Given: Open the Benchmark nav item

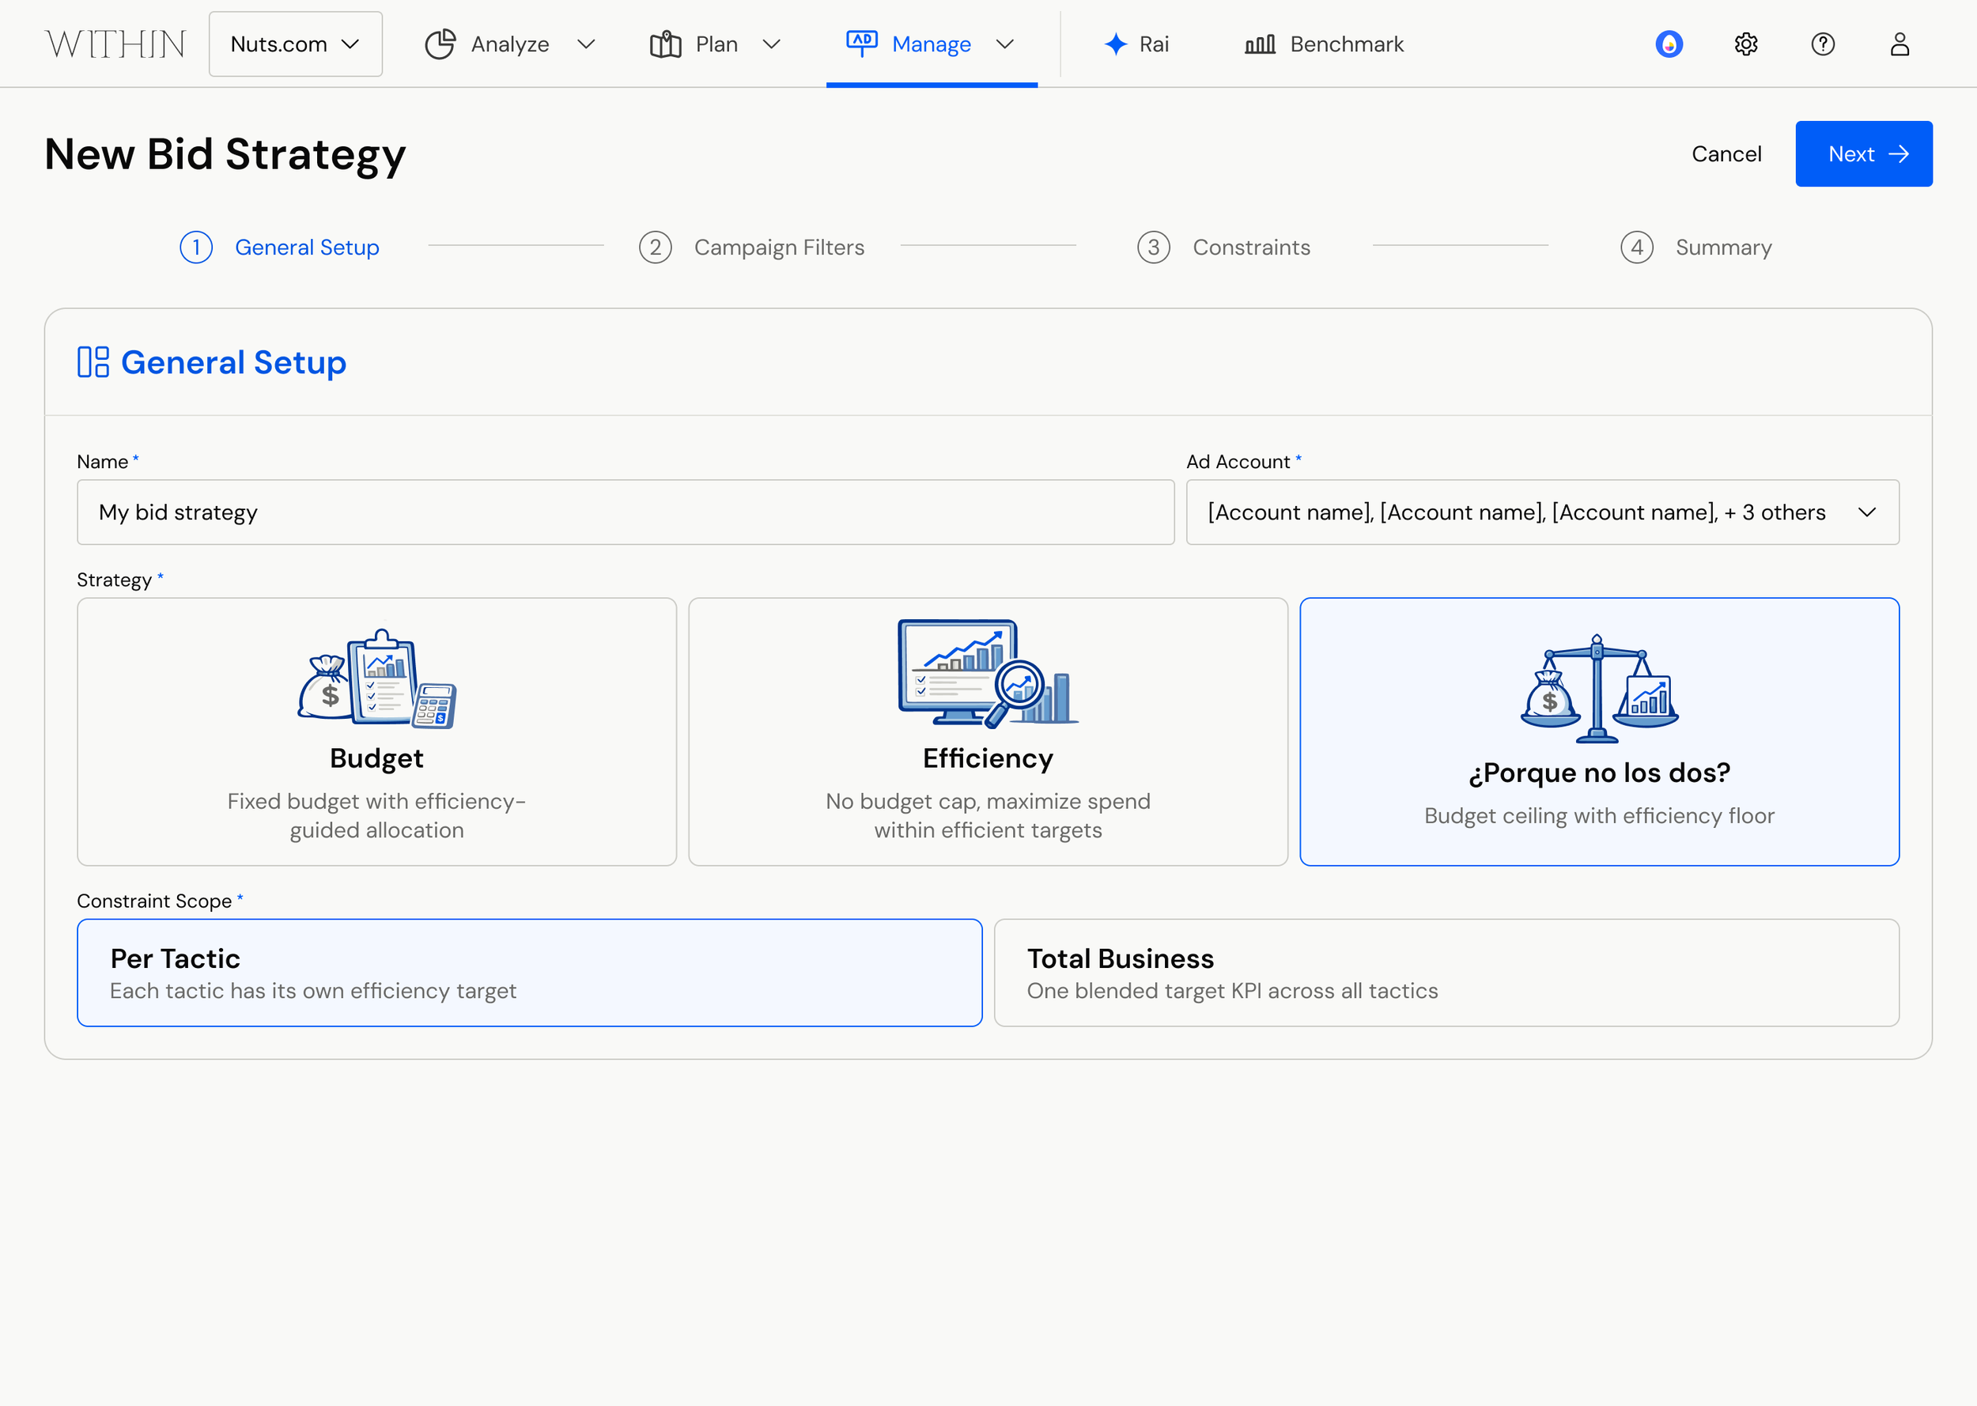Looking at the screenshot, I should tap(1325, 44).
